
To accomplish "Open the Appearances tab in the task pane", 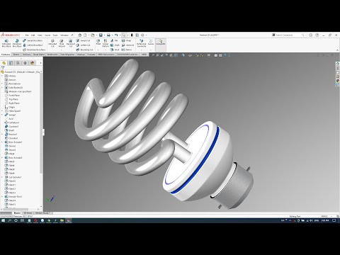I will coord(338,81).
